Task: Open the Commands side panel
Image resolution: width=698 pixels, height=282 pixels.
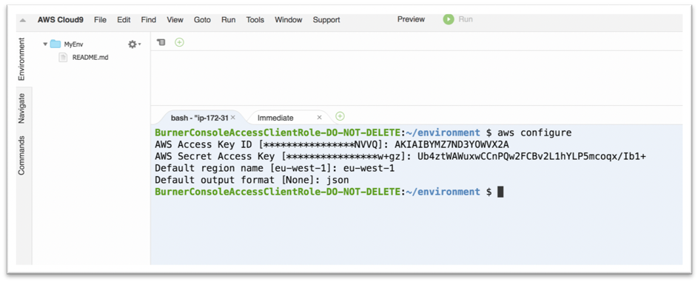Action: pyautogui.click(x=21, y=155)
